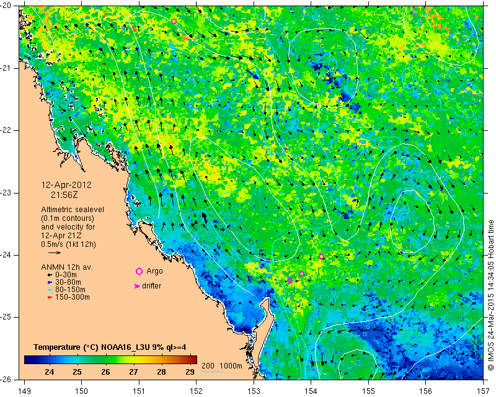Click the time text 21:56Z
496x397 pixels.
tap(64, 195)
